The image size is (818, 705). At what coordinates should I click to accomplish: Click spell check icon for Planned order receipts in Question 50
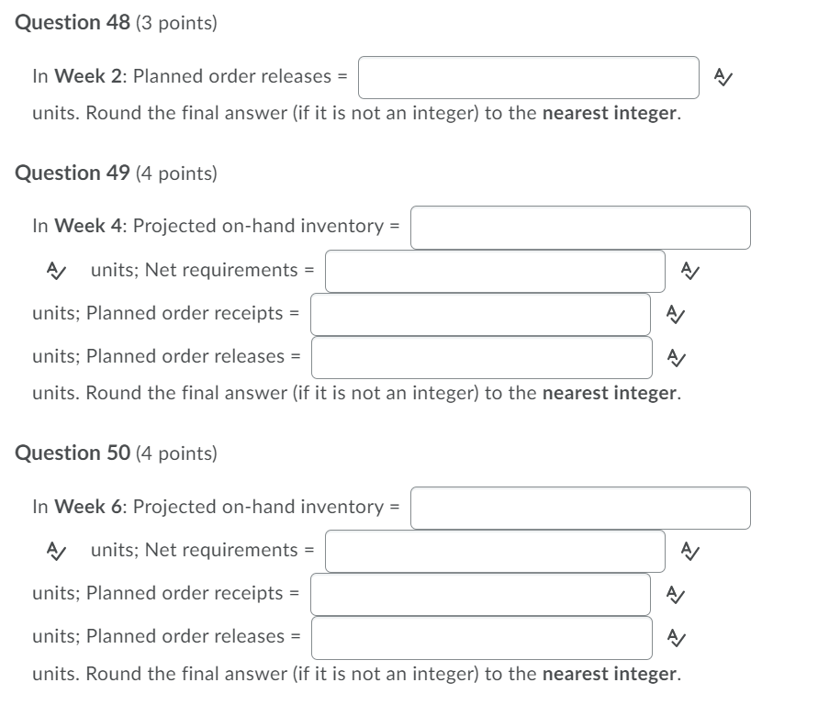[x=678, y=594]
